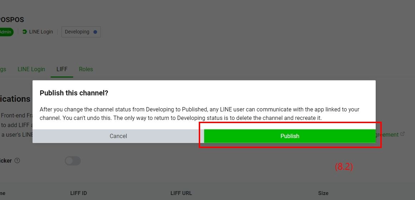This screenshot has width=415, height=200.
Task: Click the green Publish button
Action: point(290,136)
